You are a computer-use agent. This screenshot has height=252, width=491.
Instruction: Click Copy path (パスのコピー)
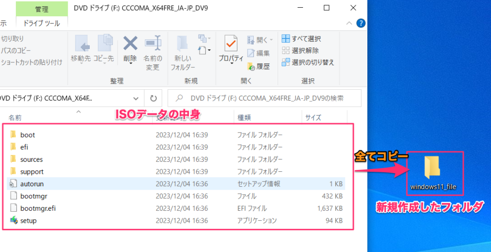click(x=15, y=50)
